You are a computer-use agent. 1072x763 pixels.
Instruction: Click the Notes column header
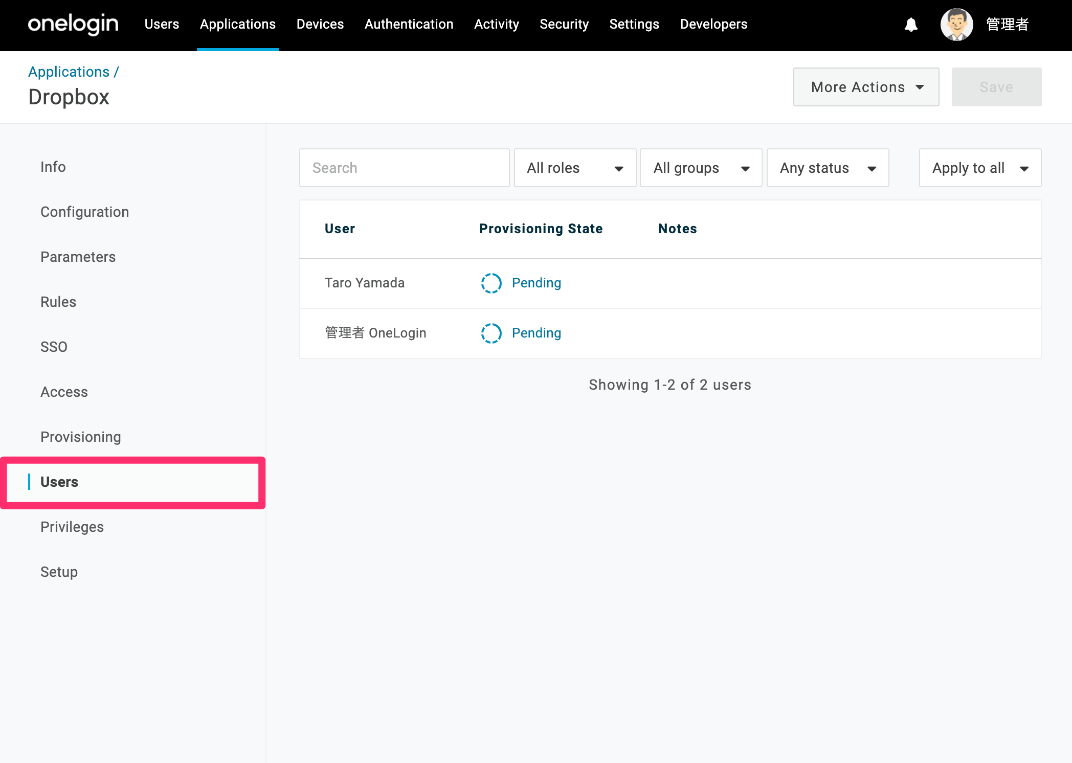point(678,229)
